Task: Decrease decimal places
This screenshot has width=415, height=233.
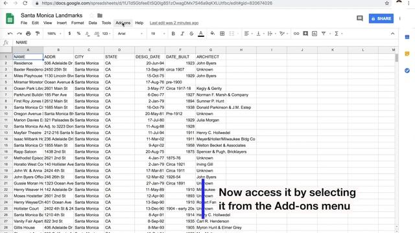Action: coord(88,34)
